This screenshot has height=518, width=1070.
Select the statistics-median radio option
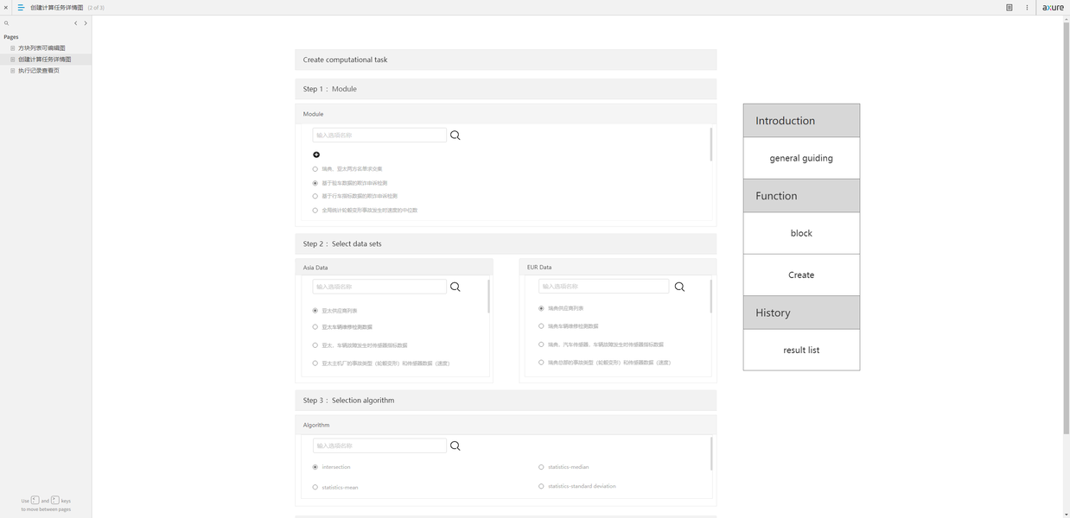[x=541, y=467]
